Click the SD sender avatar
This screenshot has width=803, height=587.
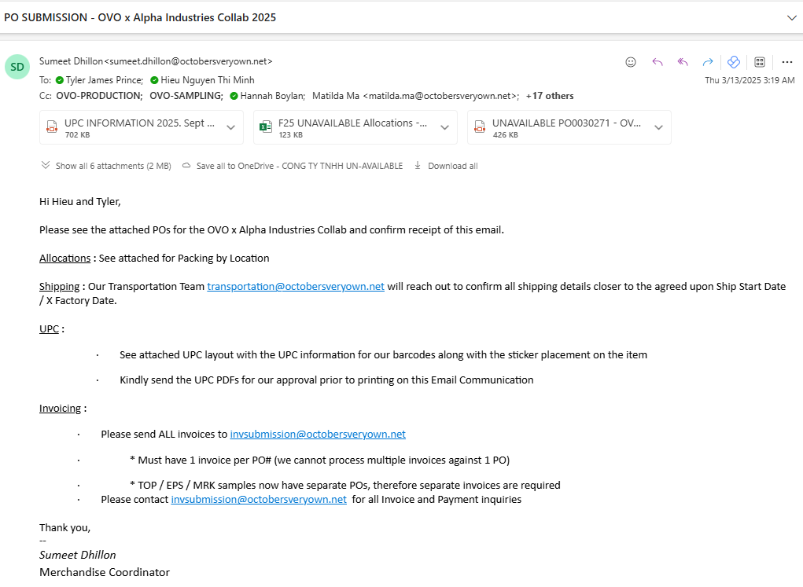tap(17, 67)
